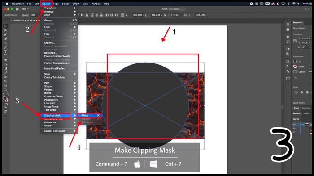314x176 pixels.
Task: Open Edit Toolbar three-dots button
Action: point(5,117)
